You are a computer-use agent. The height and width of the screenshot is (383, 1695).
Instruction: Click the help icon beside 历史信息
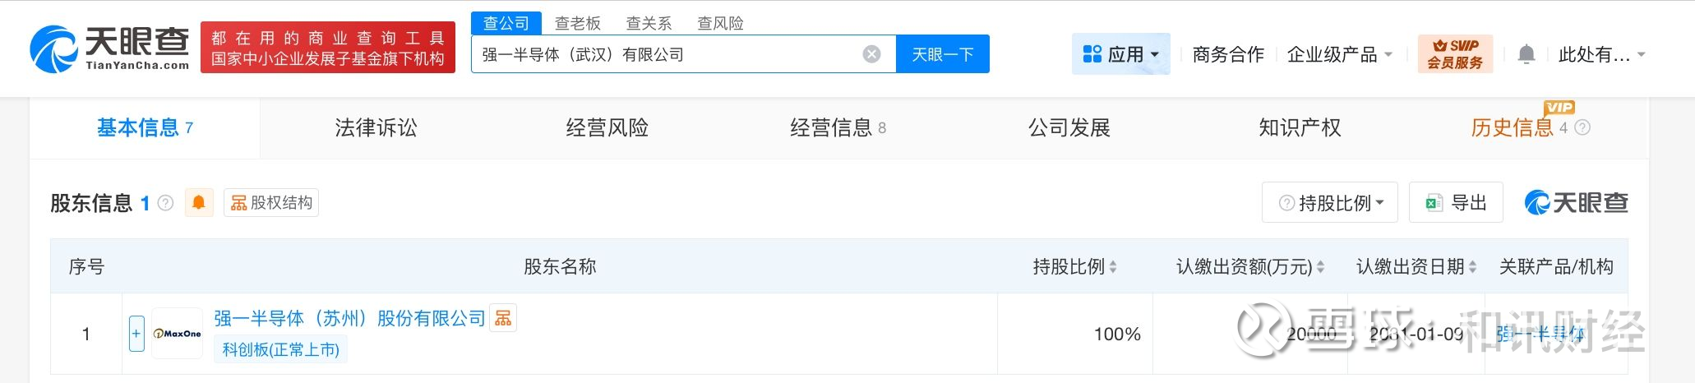coord(1582,128)
